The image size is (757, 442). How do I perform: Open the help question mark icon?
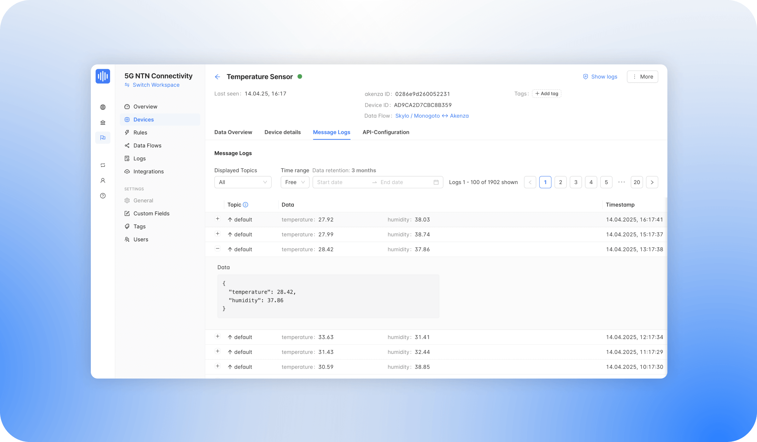103,196
